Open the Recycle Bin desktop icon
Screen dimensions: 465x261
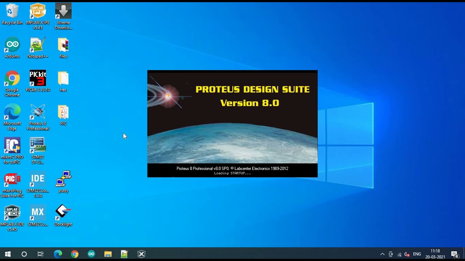tap(12, 14)
